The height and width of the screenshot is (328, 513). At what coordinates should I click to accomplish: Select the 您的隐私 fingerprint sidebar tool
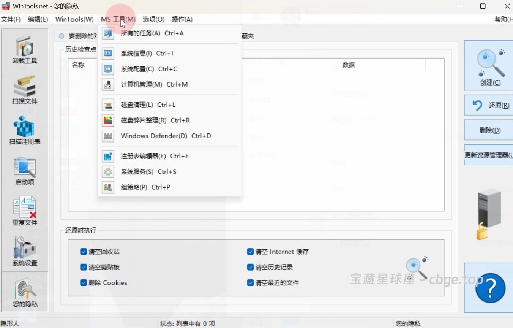tap(25, 292)
